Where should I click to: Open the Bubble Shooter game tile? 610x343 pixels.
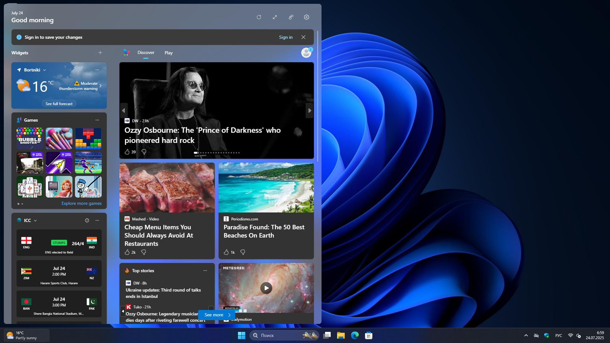click(x=30, y=138)
